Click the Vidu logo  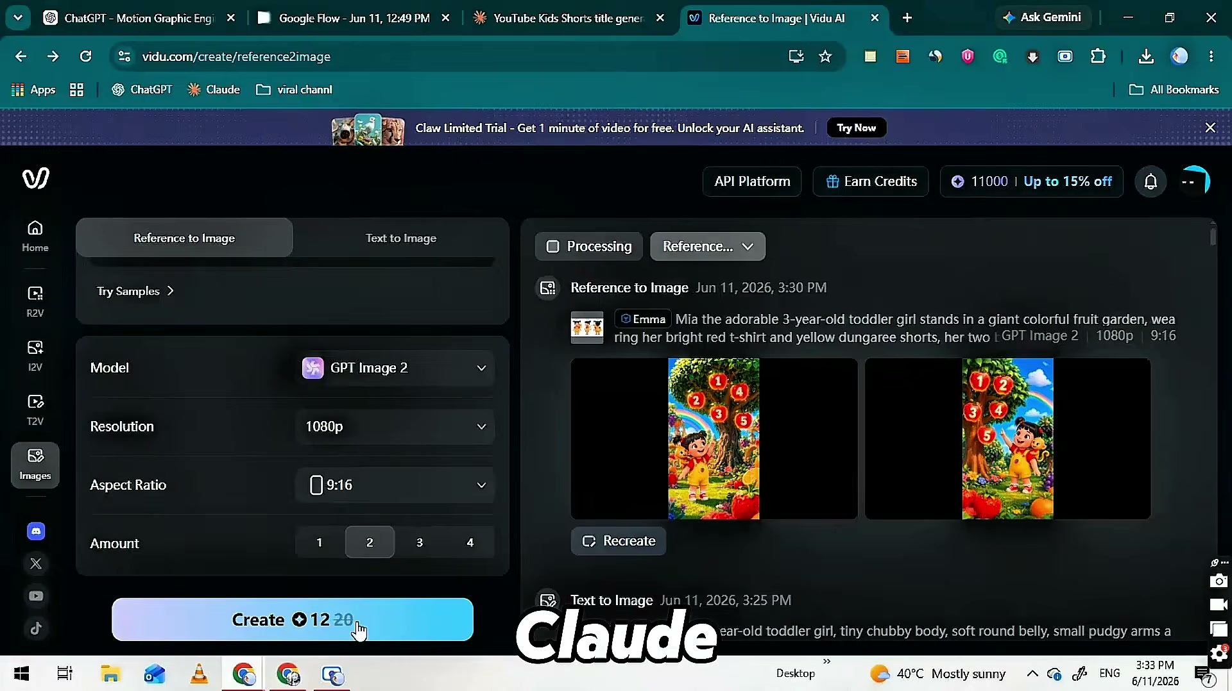(x=35, y=178)
